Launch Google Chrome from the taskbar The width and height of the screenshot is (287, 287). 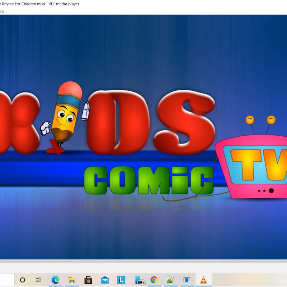(x=154, y=280)
